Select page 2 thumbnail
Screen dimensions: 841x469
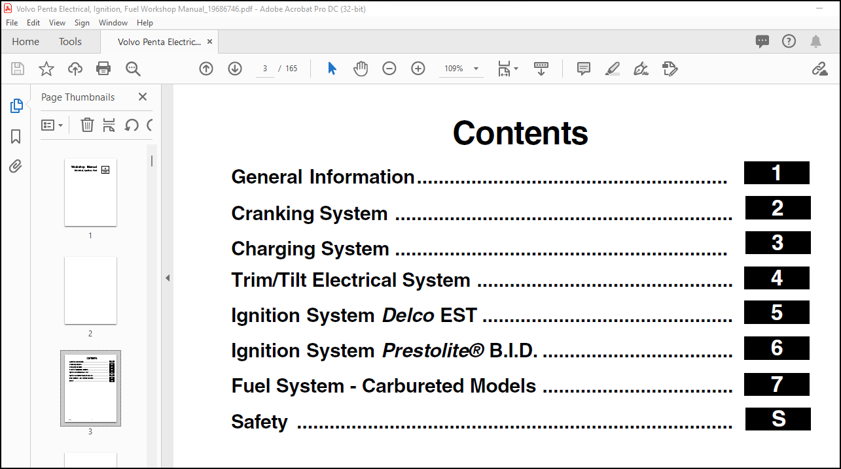click(x=90, y=290)
